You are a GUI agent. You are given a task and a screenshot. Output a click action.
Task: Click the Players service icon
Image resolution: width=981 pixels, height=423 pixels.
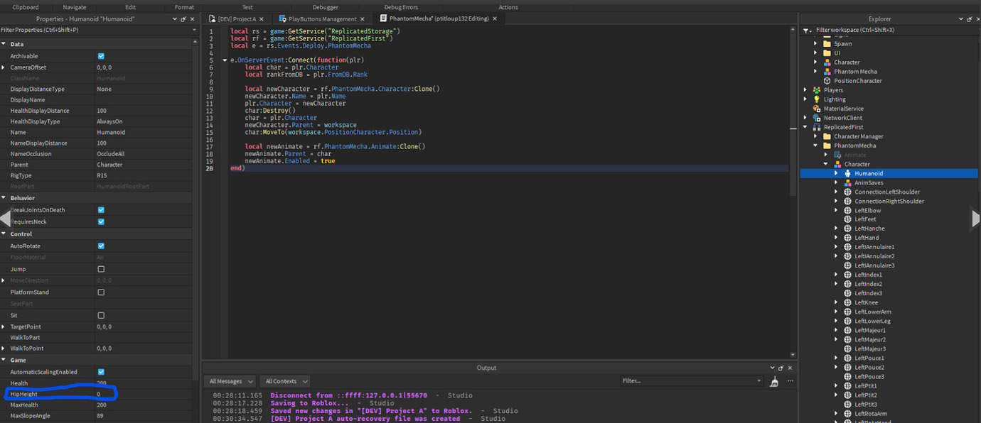pos(817,90)
